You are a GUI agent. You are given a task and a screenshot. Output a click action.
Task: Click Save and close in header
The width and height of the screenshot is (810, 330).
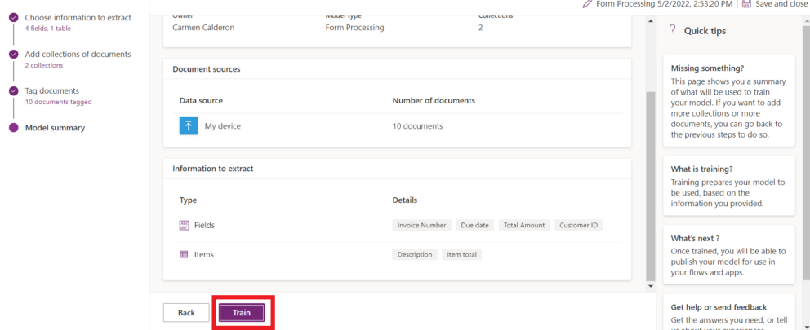(x=780, y=4)
